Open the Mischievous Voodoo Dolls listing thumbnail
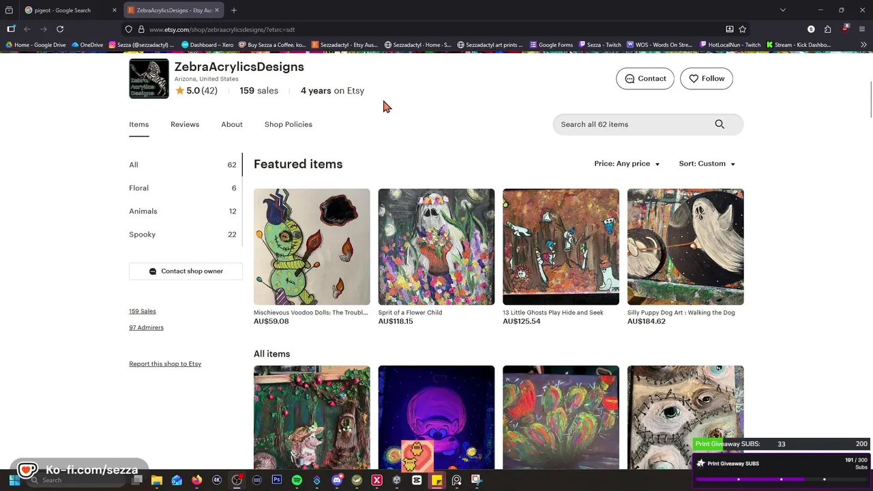 312,247
